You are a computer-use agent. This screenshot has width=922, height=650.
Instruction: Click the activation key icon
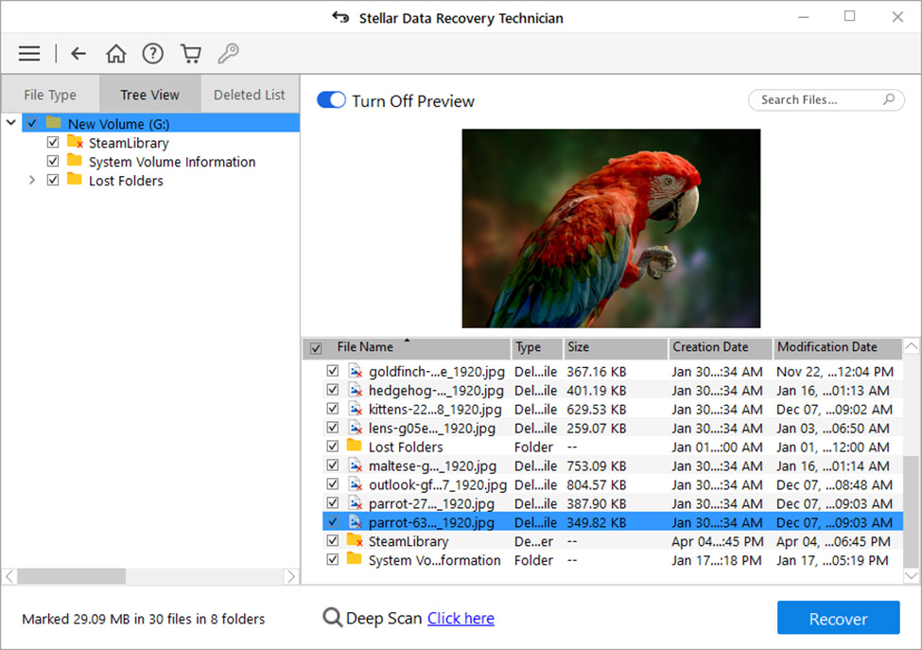pyautogui.click(x=228, y=53)
